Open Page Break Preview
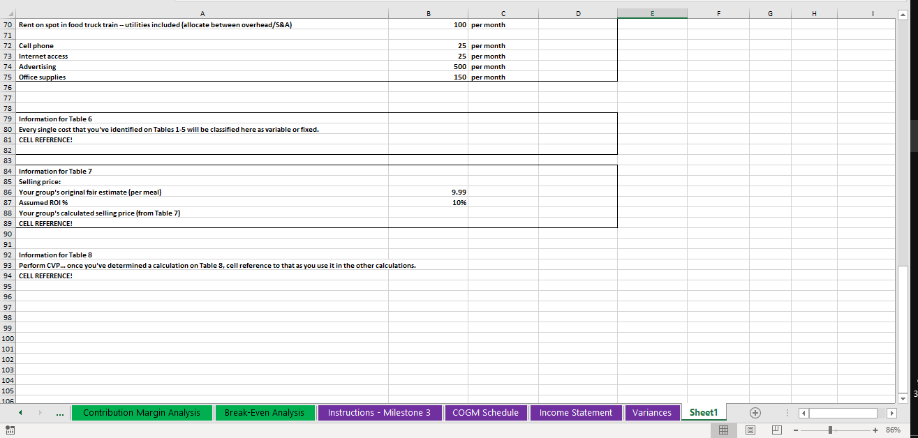 [776, 430]
